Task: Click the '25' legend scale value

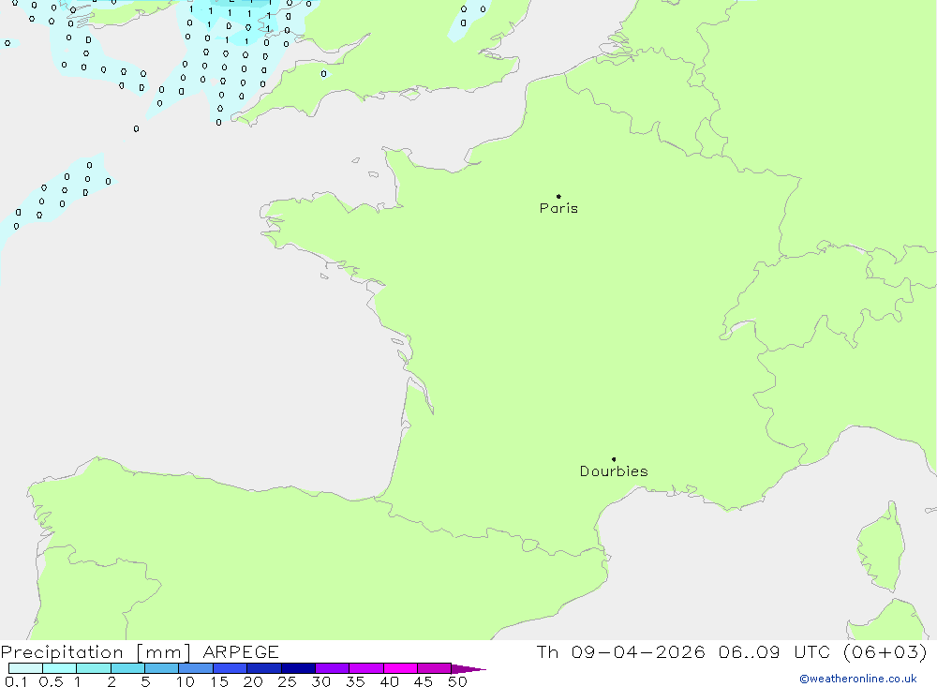Action: 288,681
